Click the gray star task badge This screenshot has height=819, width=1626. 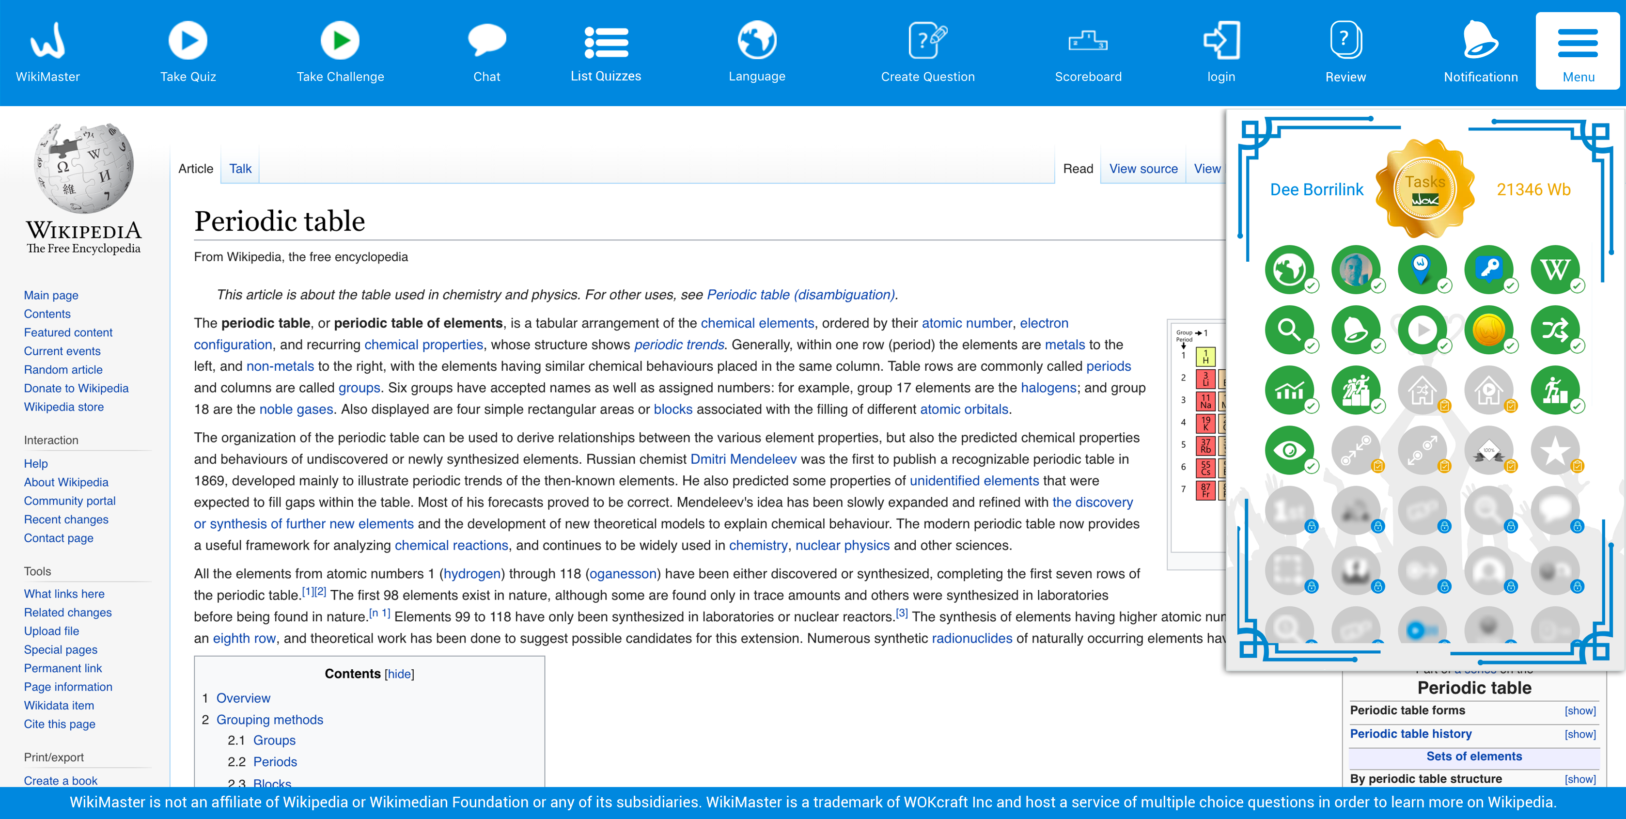pyautogui.click(x=1555, y=450)
